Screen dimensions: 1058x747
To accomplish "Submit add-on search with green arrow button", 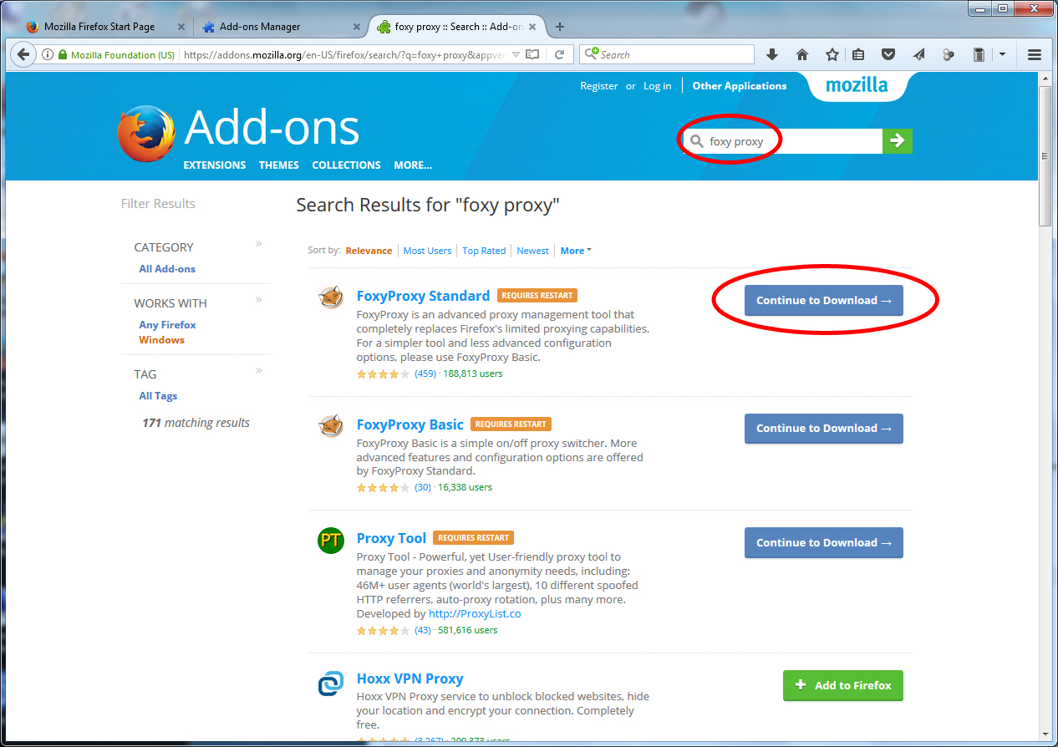I will (898, 140).
